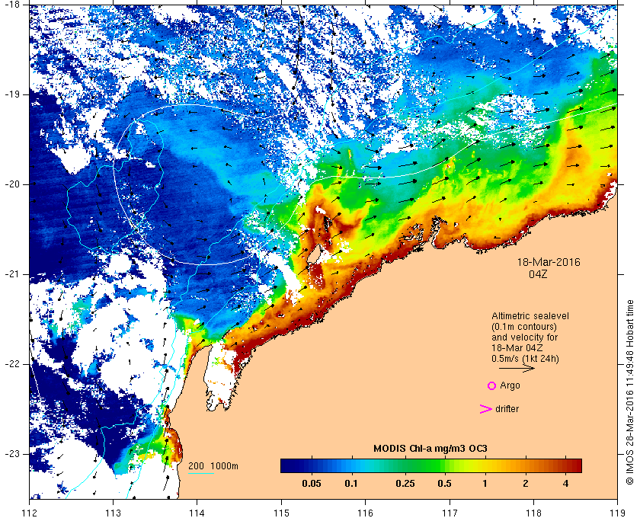Click the colorbar tick label '1'
This screenshot has width=640, height=518.
pyautogui.click(x=485, y=484)
